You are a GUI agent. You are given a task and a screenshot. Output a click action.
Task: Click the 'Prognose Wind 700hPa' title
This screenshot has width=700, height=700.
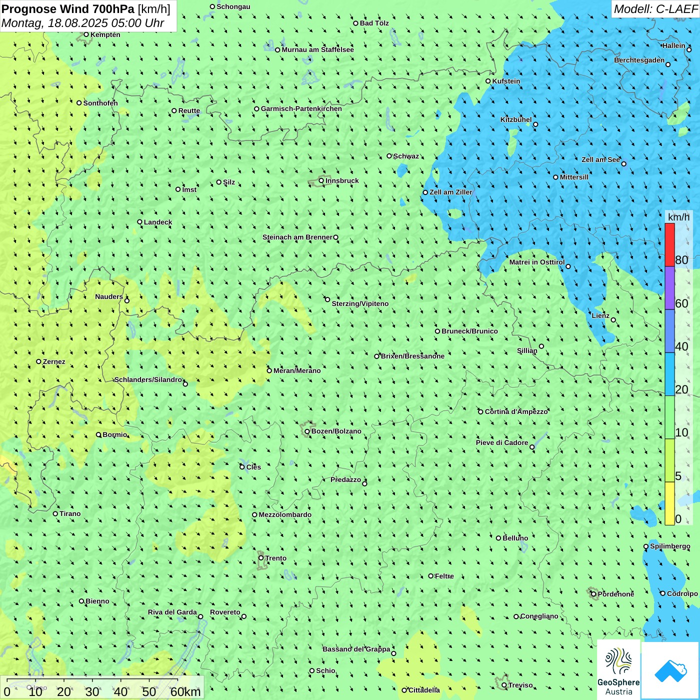click(68, 9)
